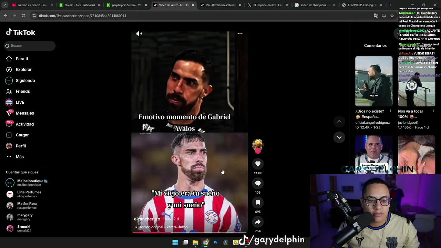Switch to BETesporte on X tab
441x248 pixels.
[x=268, y=5]
